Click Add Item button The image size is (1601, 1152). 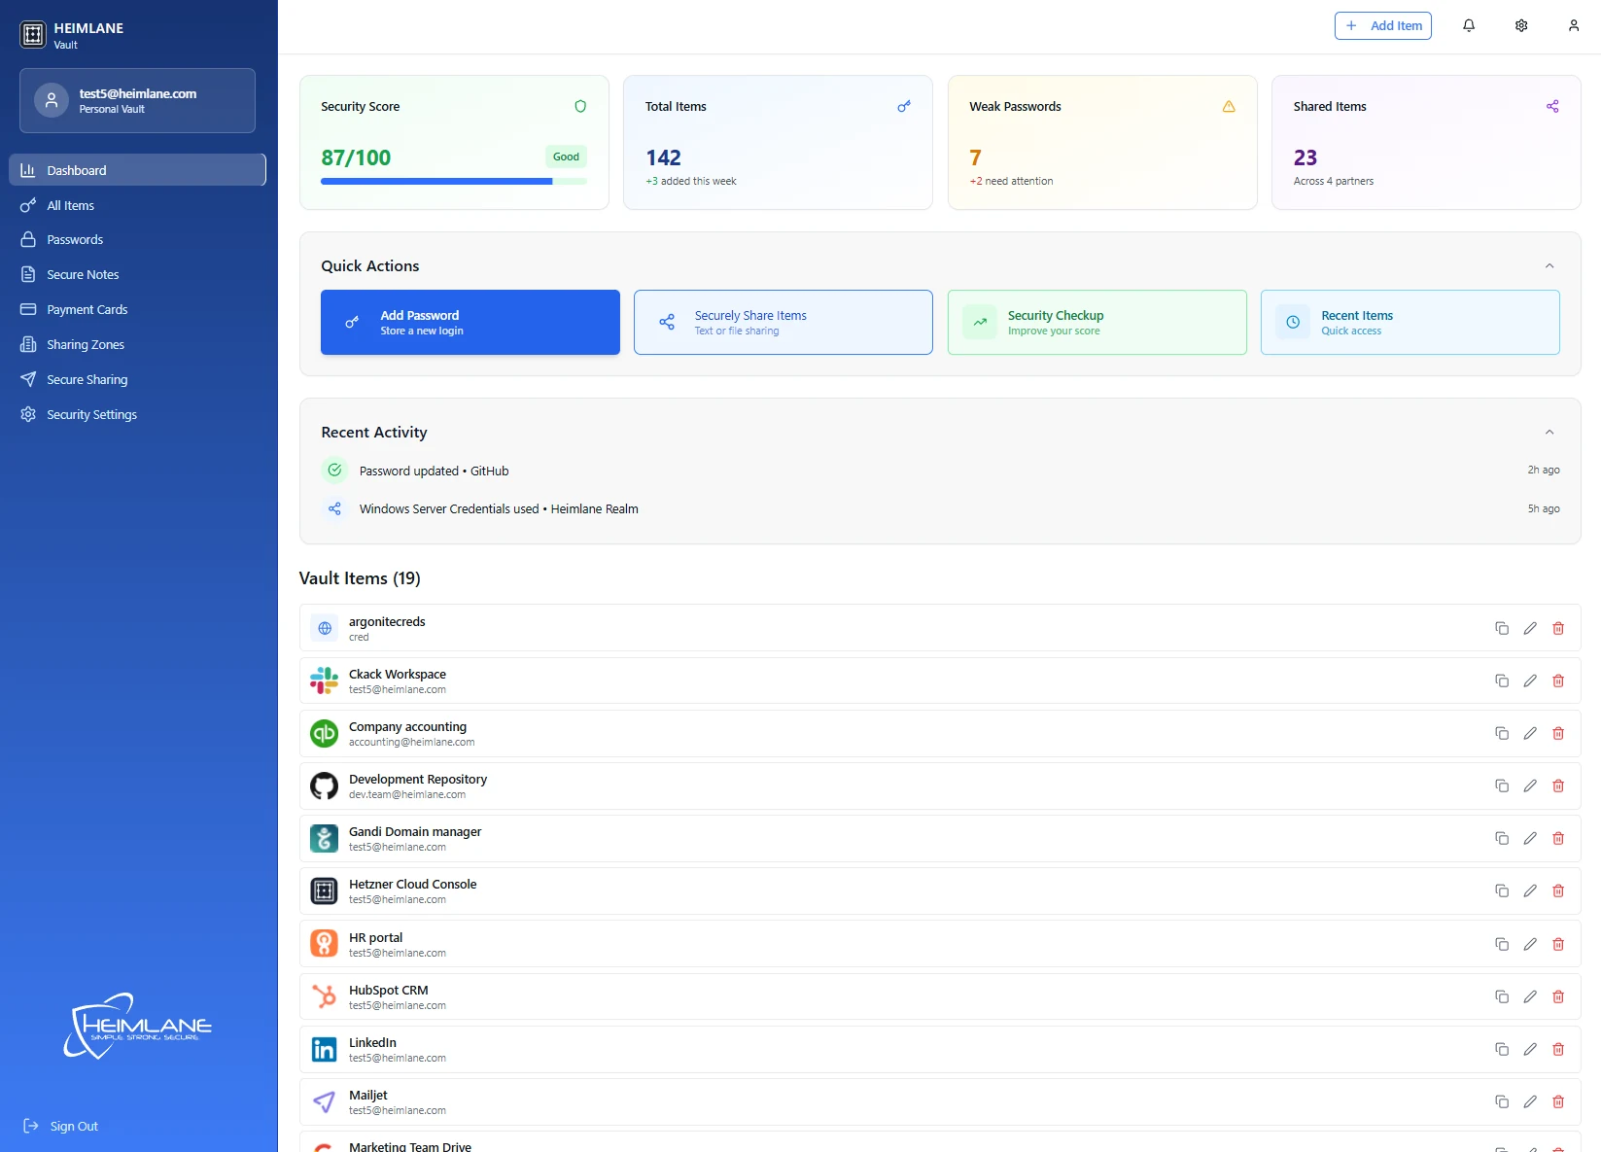click(1383, 26)
